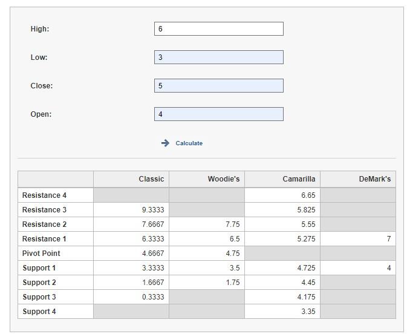Focus the High input field
Screen dimensions: 407x334
(219, 29)
